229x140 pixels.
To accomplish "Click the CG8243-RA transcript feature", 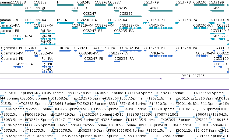I will tap(101, 28).
